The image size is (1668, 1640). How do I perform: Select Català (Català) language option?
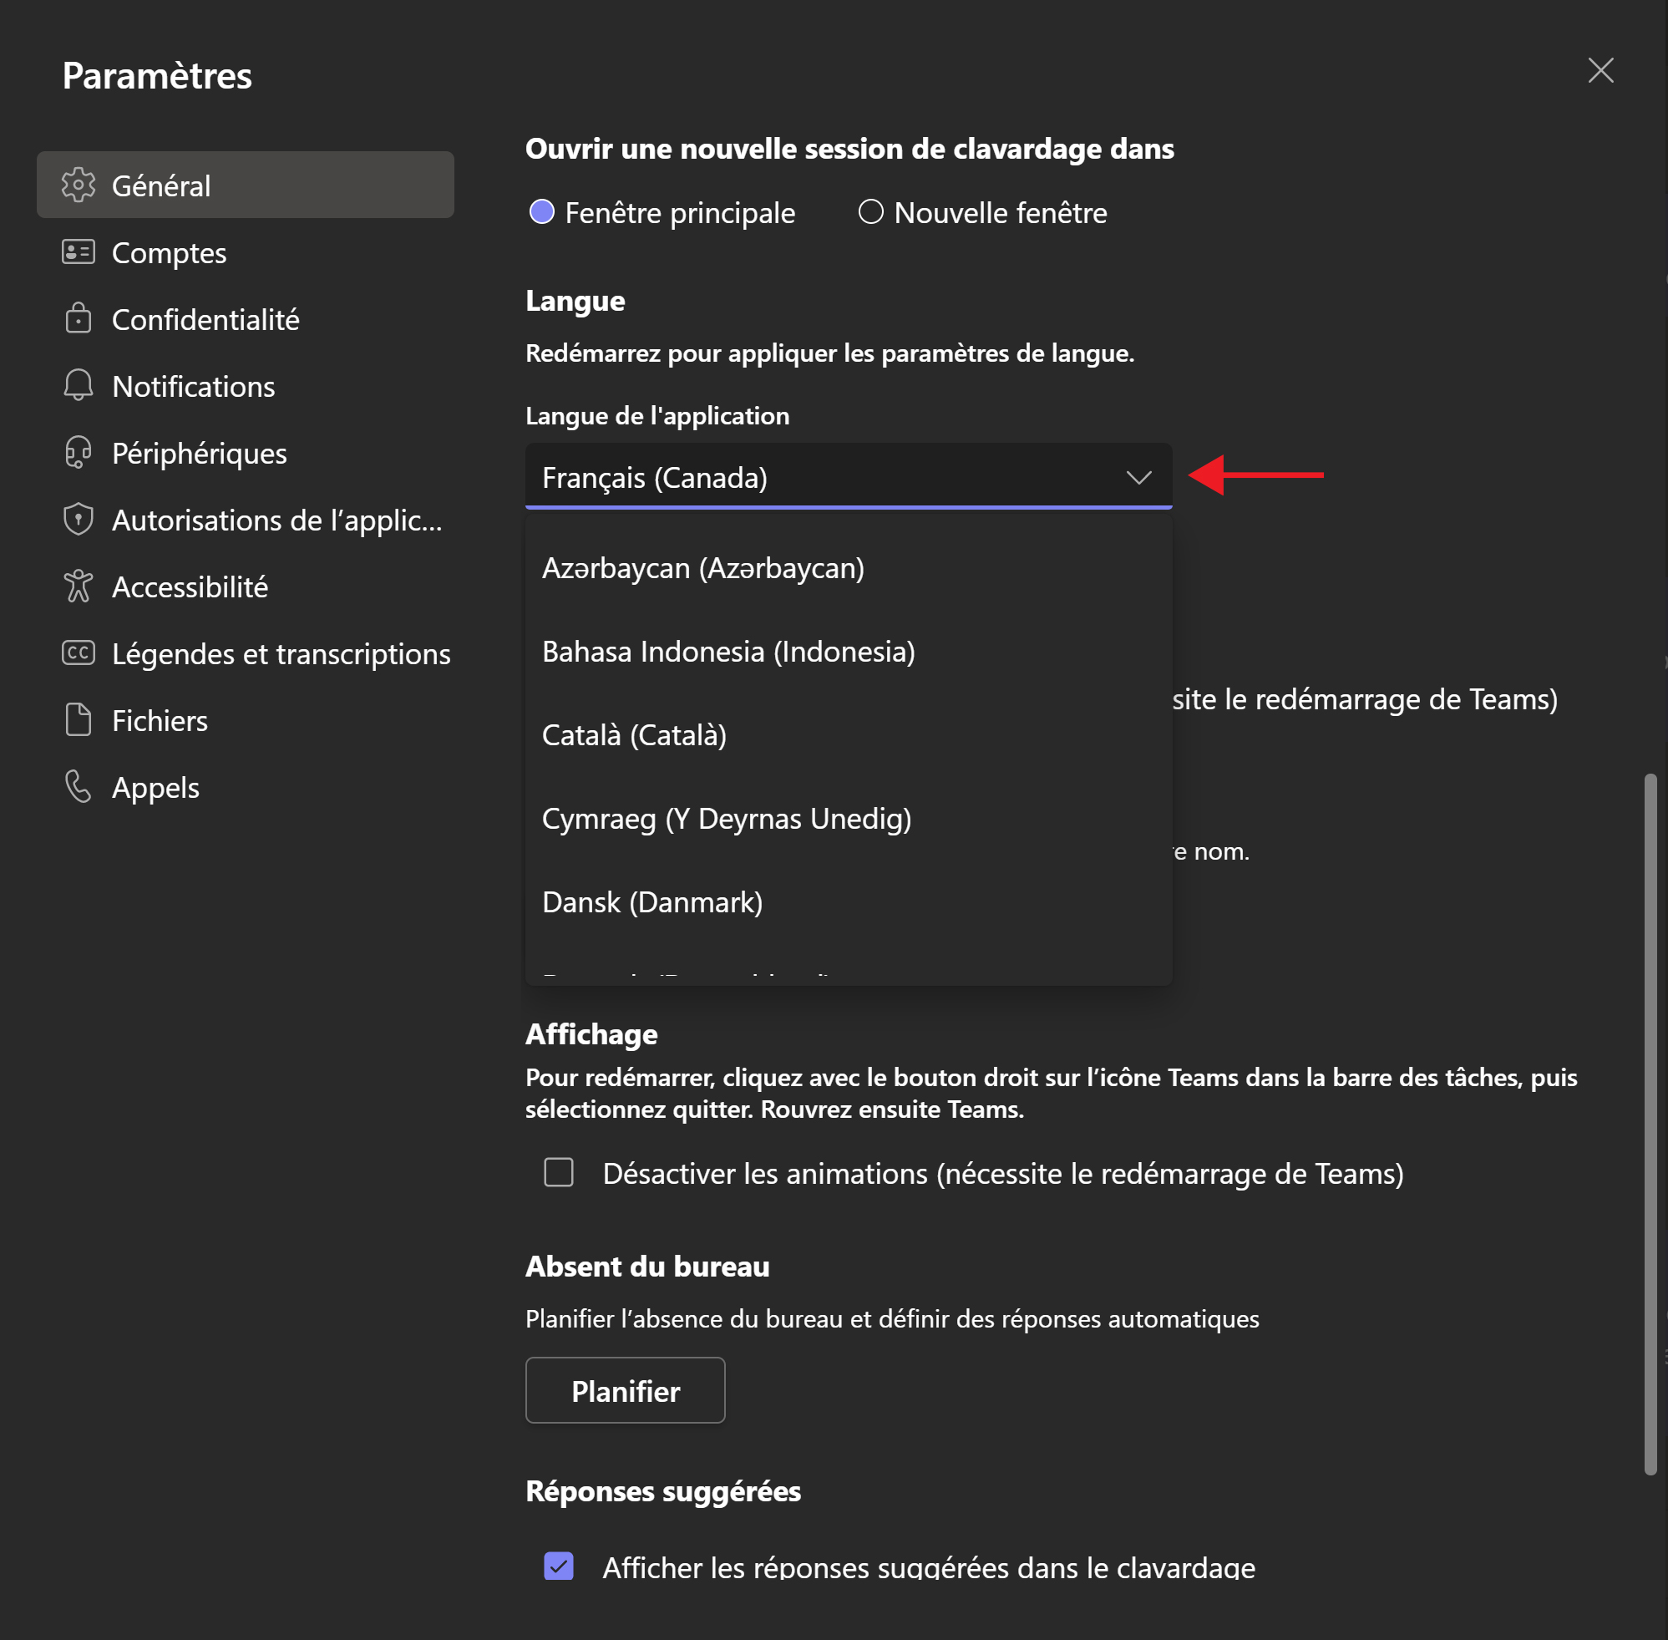tap(634, 734)
